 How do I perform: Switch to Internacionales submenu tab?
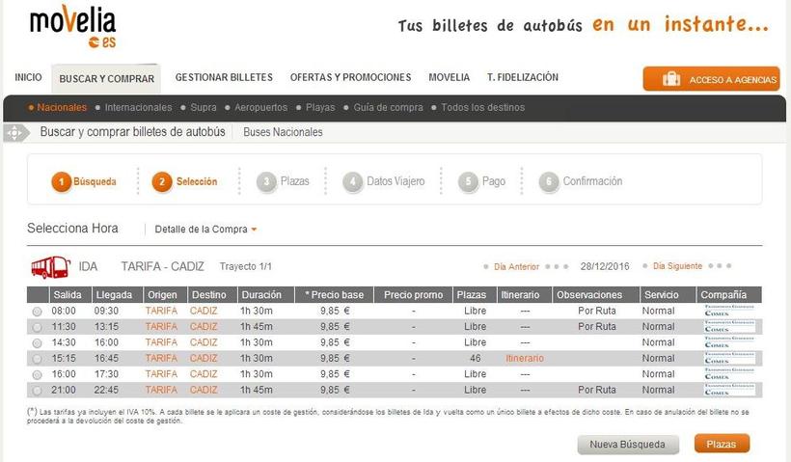[x=138, y=107]
